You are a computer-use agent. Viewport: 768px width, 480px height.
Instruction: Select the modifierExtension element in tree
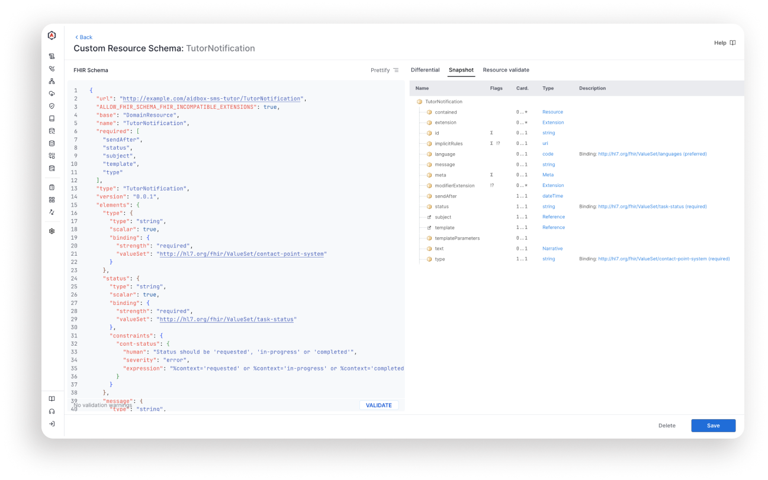coord(454,186)
